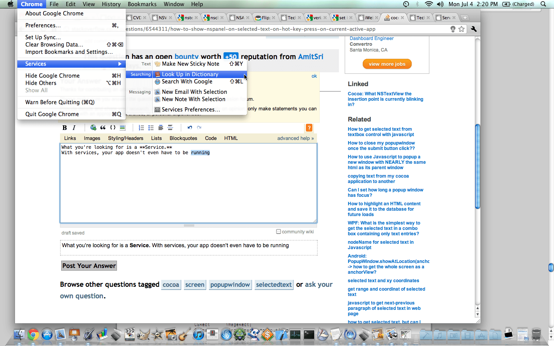The width and height of the screenshot is (554, 346).
Task: Insert a hyperlink using the globe icon
Action: click(93, 128)
